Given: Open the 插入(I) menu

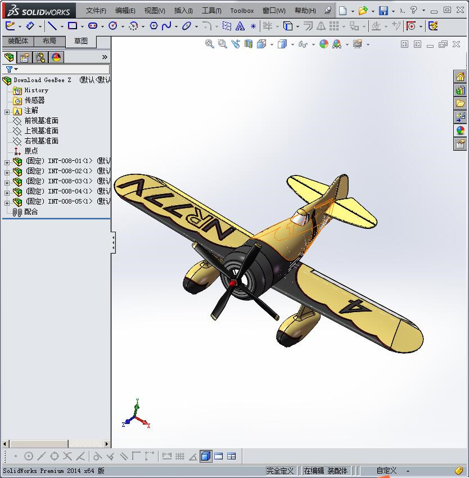Looking at the screenshot, I should pyautogui.click(x=183, y=11).
